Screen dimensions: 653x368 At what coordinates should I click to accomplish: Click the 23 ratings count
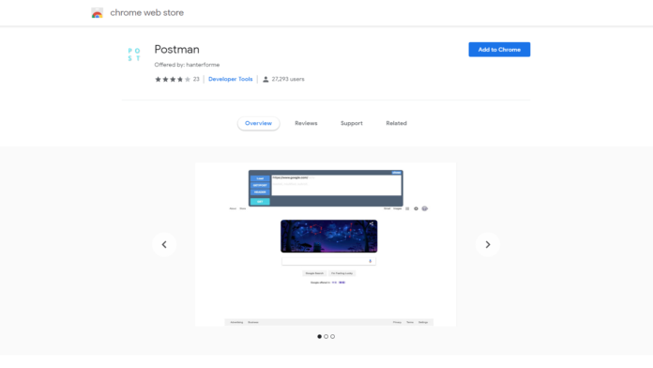[x=196, y=79]
